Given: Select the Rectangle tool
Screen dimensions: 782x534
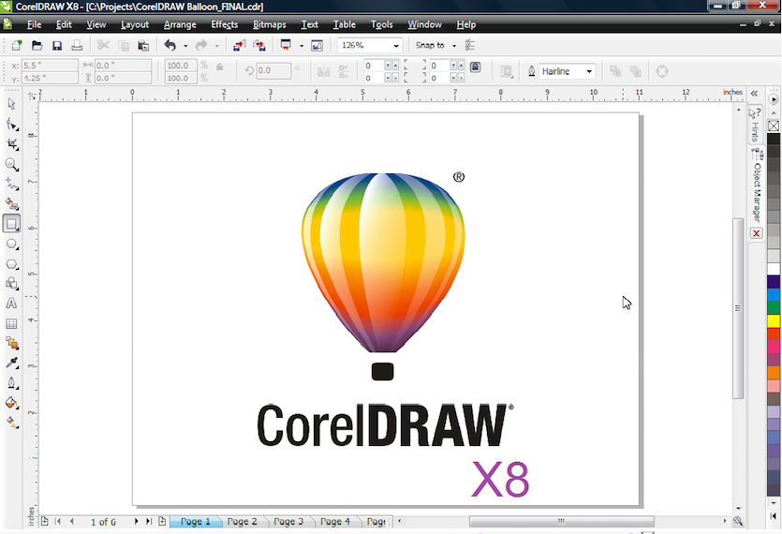Looking at the screenshot, I should pos(11,224).
